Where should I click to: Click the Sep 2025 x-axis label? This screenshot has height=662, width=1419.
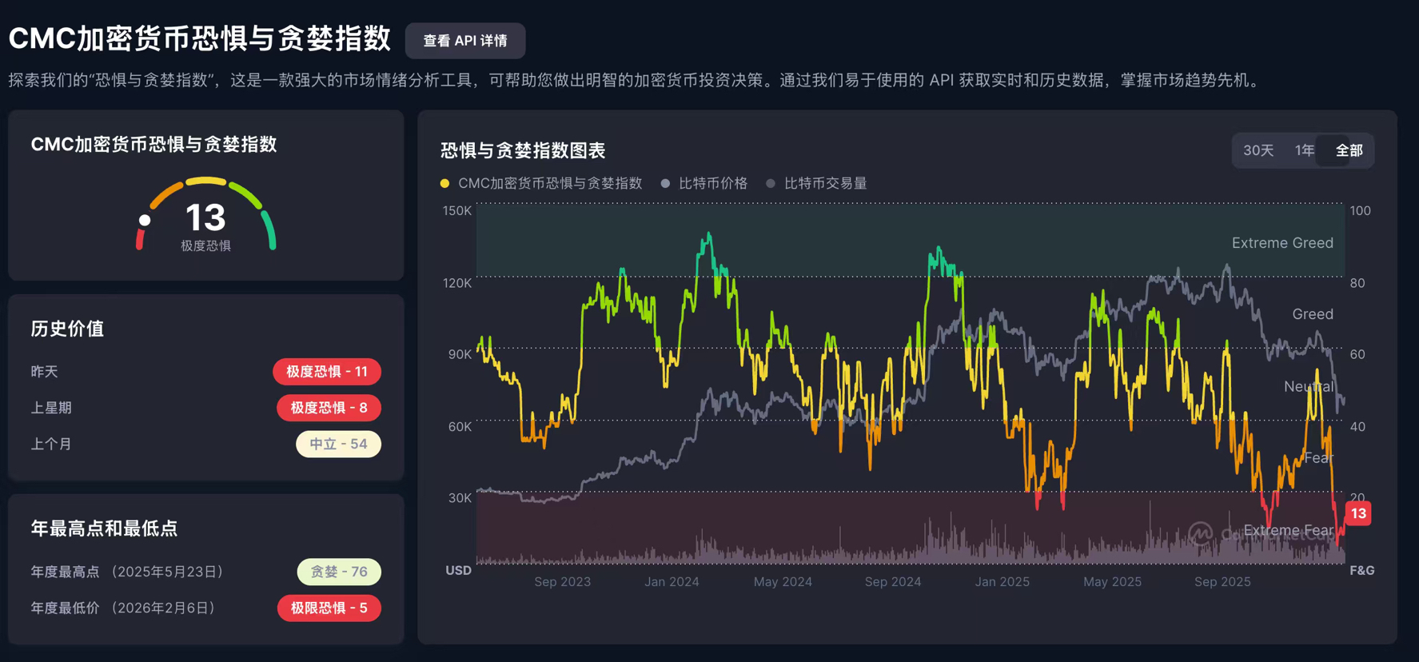pos(1222,582)
